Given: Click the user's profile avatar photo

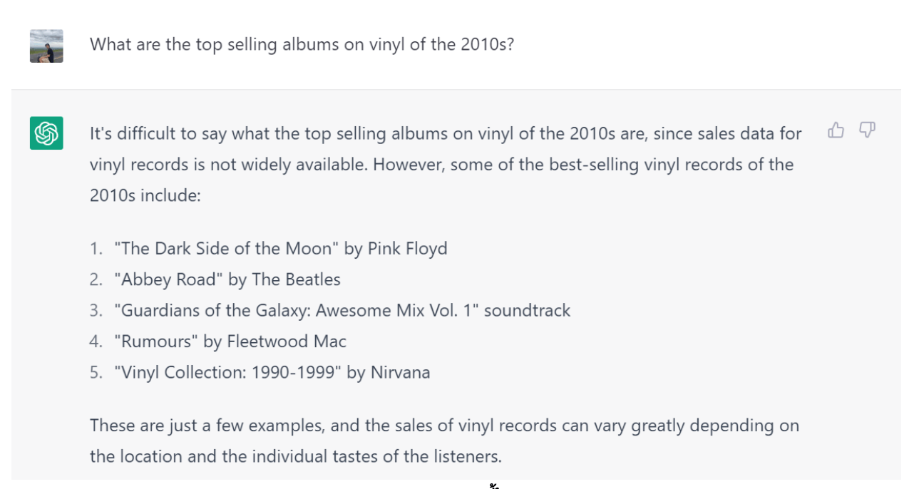Looking at the screenshot, I should 46,46.
